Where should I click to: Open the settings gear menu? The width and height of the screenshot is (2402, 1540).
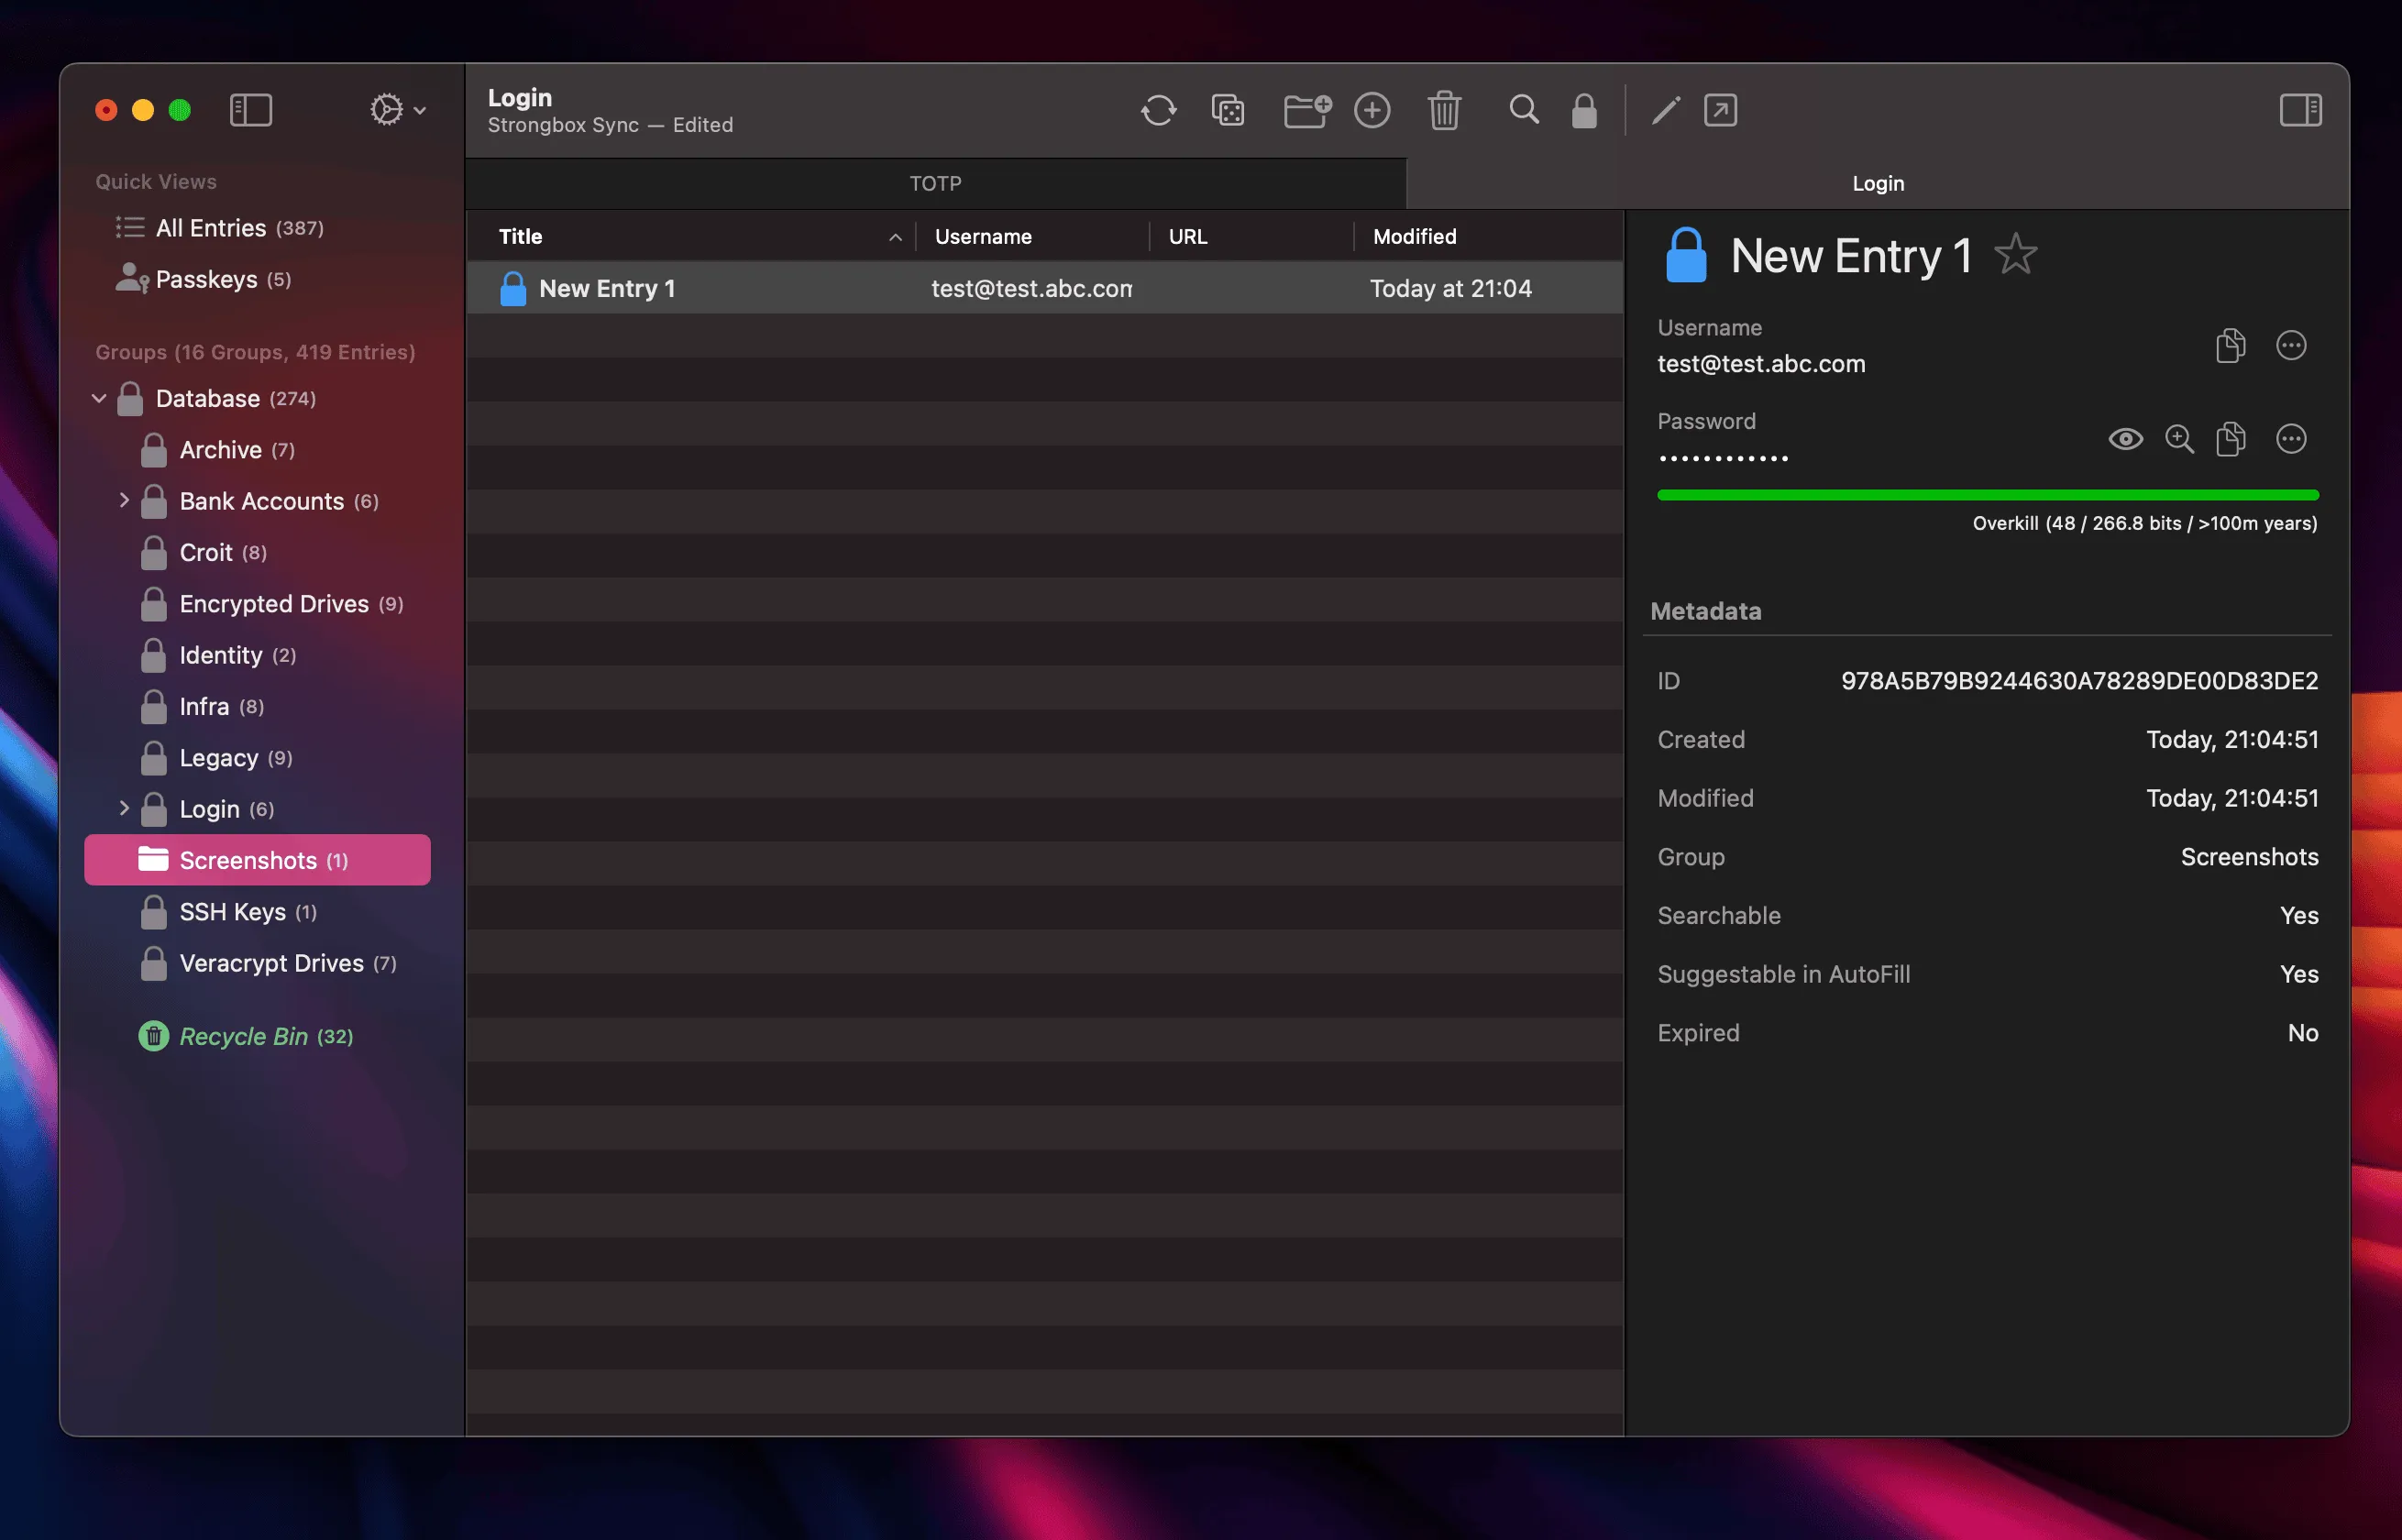click(x=393, y=110)
